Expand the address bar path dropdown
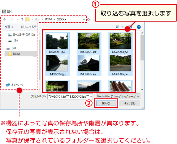Viewport: 177px width, 144px height. [x=83, y=19]
